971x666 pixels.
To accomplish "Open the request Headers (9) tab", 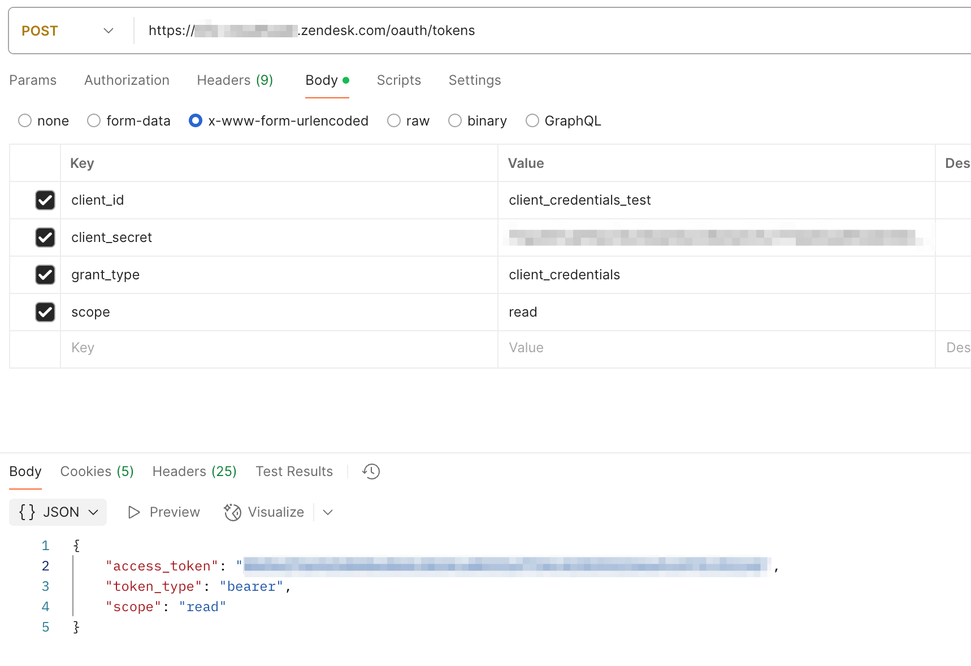I will tap(235, 80).
